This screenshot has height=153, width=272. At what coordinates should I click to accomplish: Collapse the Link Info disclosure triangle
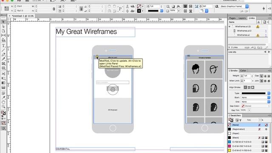[229, 47]
